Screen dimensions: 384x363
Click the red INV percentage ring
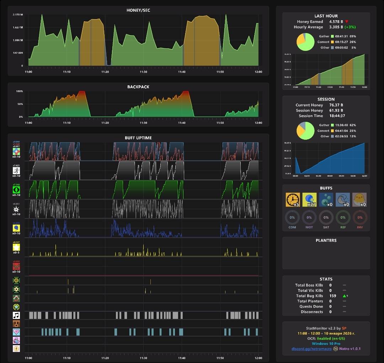[x=360, y=218]
